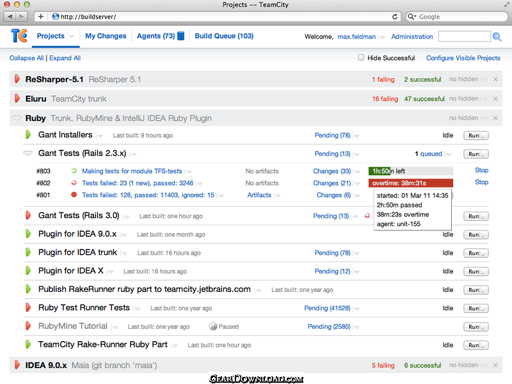Hide the ReSharper-5.1 project with its X icon
Image resolution: width=512 pixels, height=384 pixels.
(x=495, y=79)
